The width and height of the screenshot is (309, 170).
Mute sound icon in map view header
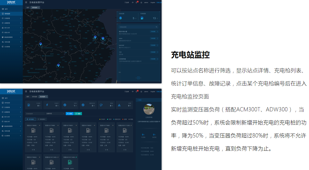pos(133,3)
